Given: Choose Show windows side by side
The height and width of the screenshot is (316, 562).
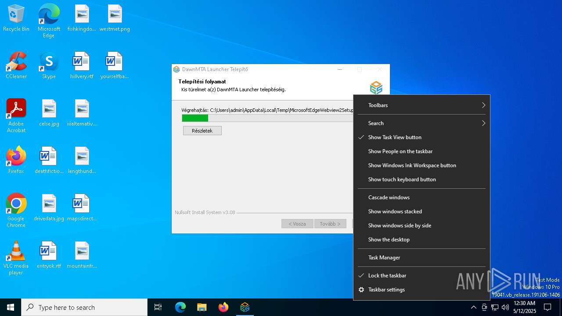Looking at the screenshot, I should click(x=421, y=226).
